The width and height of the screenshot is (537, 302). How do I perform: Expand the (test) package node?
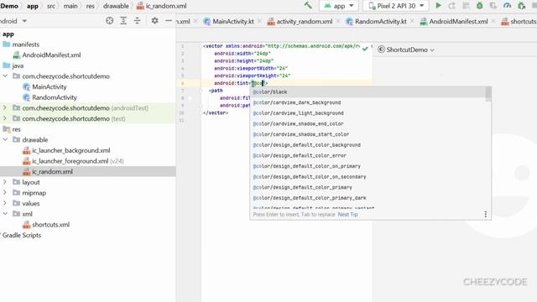[5, 118]
